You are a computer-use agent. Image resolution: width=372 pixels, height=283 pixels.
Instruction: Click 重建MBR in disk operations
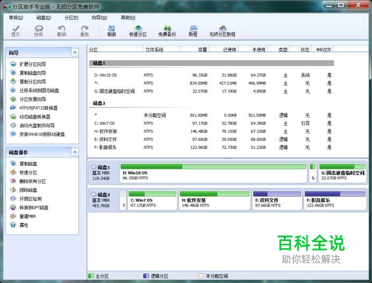(x=27, y=216)
